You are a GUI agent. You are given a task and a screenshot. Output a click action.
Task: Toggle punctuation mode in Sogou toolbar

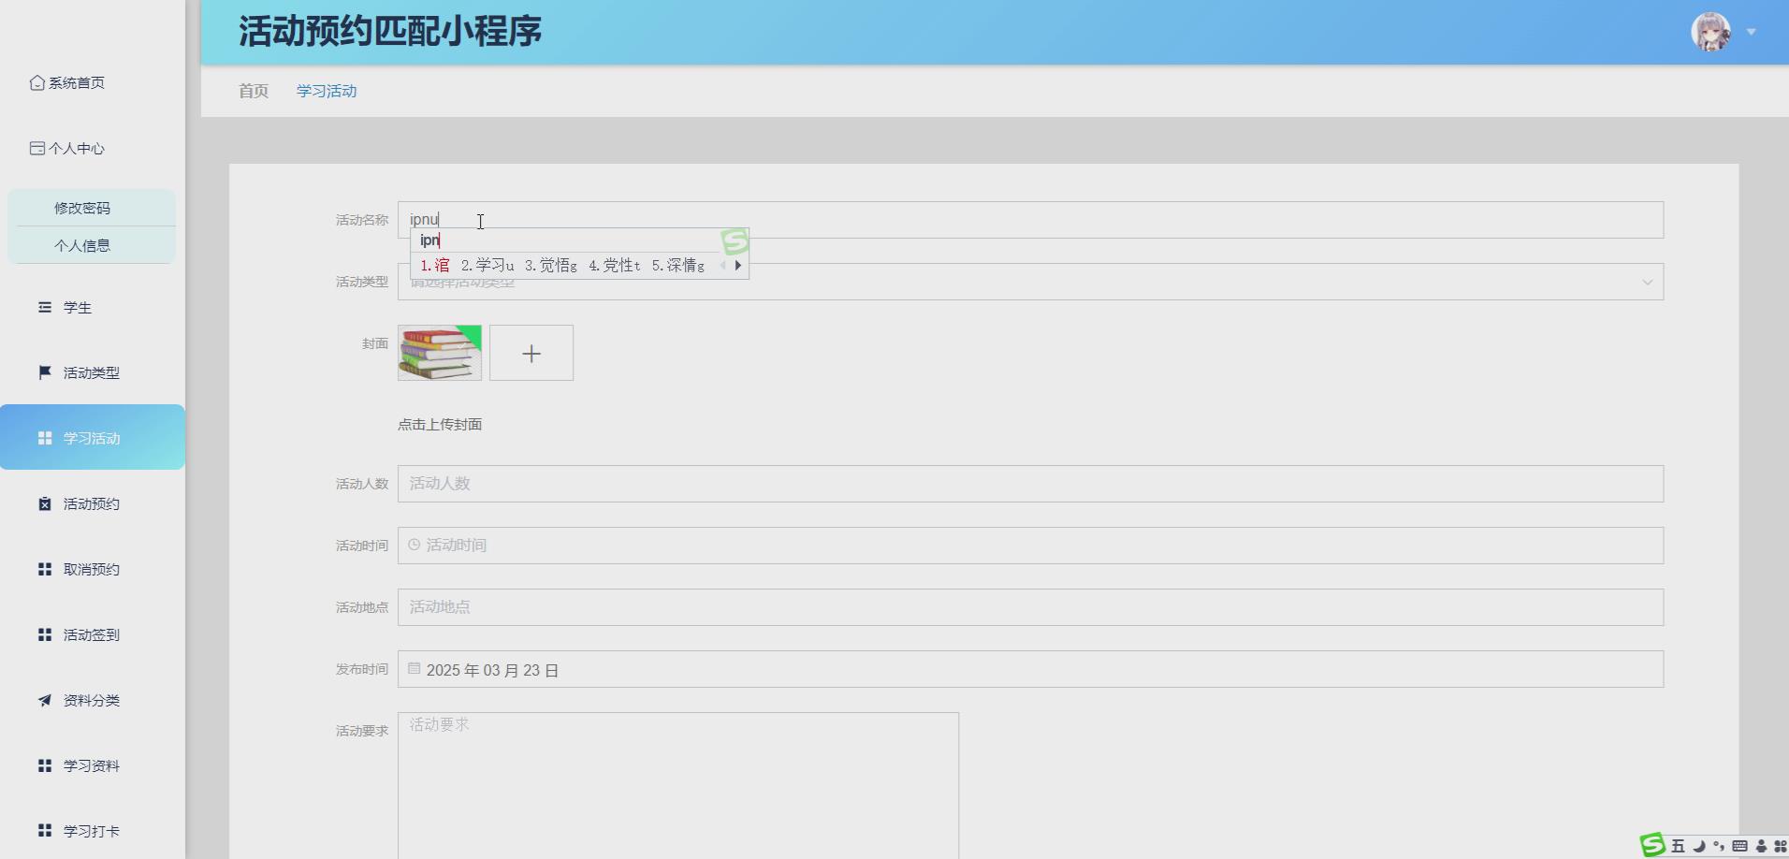coord(1719,845)
